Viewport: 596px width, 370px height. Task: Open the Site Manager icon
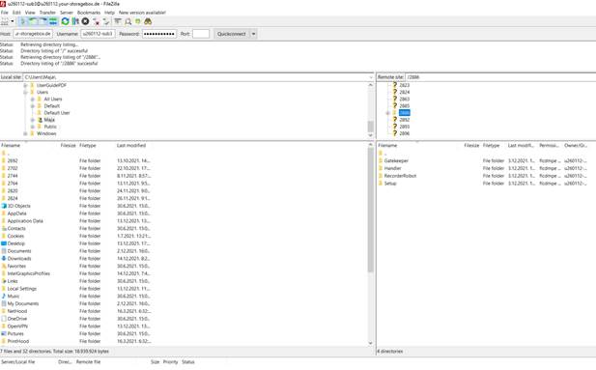[5, 21]
